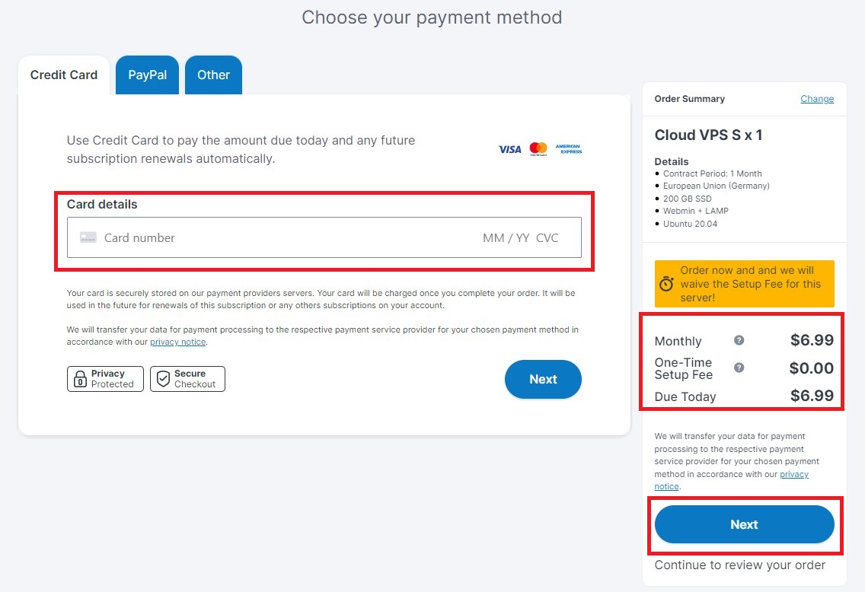Click Next in the credit card panel
865x592 pixels.
[543, 379]
